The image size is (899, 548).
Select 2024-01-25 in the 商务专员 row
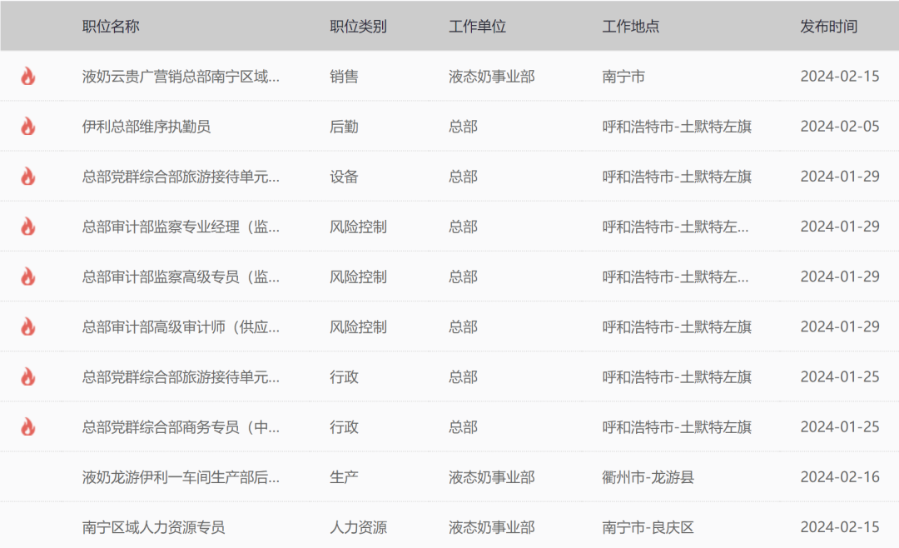(840, 427)
